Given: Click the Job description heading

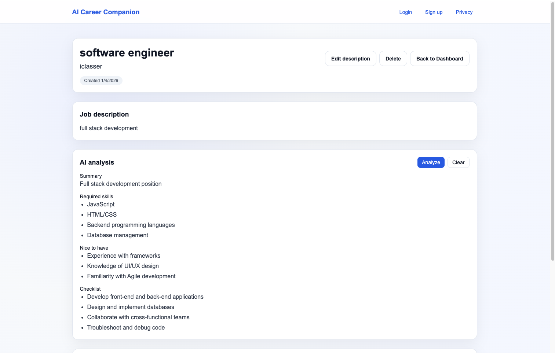Looking at the screenshot, I should [104, 114].
